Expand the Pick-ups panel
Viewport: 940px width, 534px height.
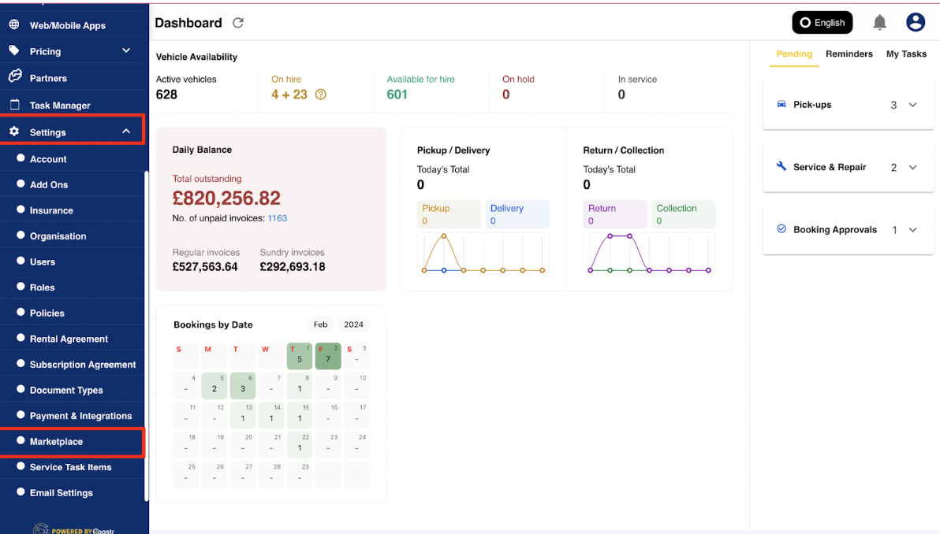(912, 103)
